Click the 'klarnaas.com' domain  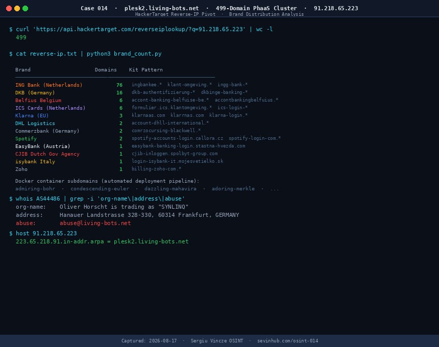pos(148,115)
